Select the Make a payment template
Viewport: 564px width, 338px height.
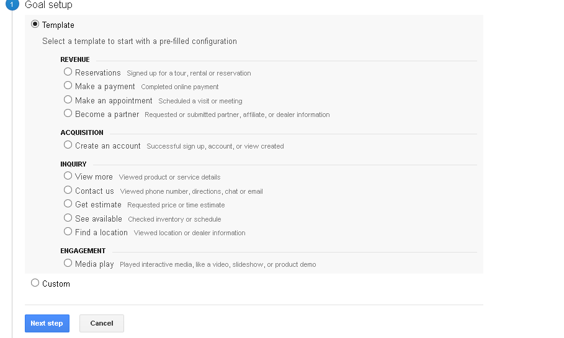[x=68, y=86]
